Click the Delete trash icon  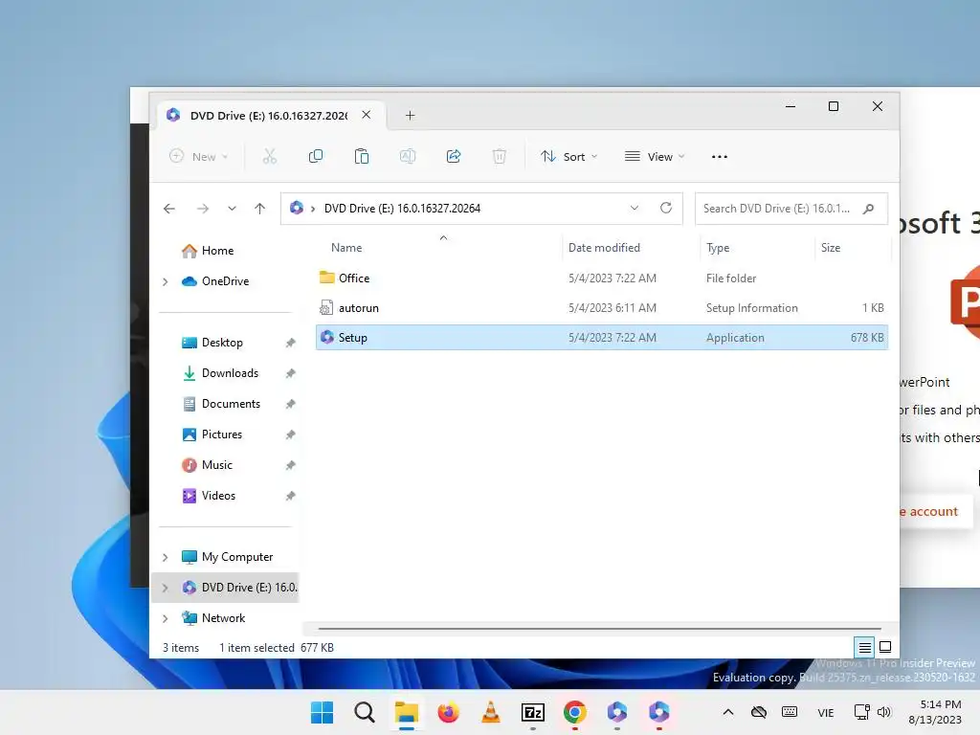click(499, 156)
